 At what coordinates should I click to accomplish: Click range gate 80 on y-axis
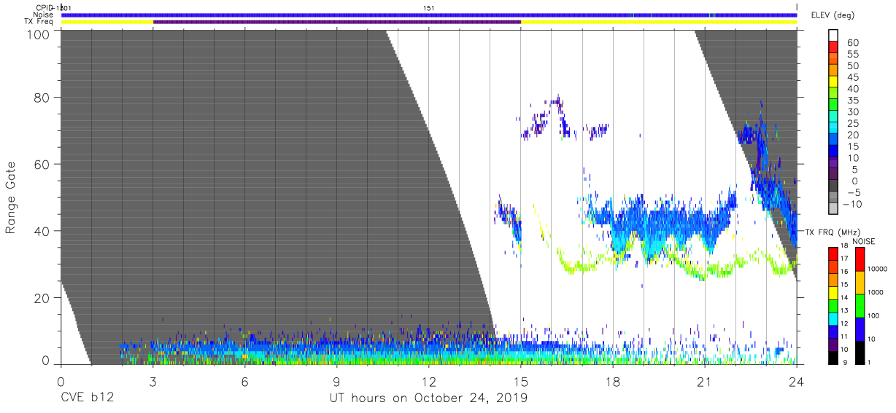coord(42,97)
